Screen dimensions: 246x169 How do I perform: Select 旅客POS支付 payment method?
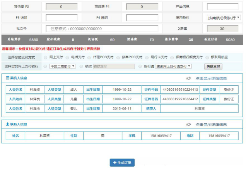click(x=118, y=57)
